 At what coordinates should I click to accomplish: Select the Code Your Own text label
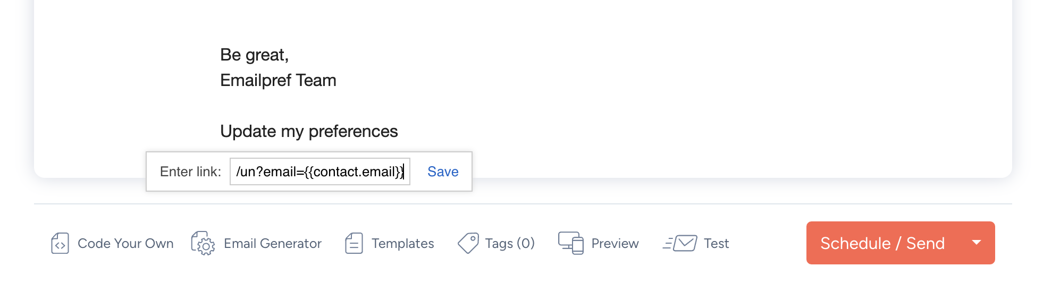coord(125,244)
